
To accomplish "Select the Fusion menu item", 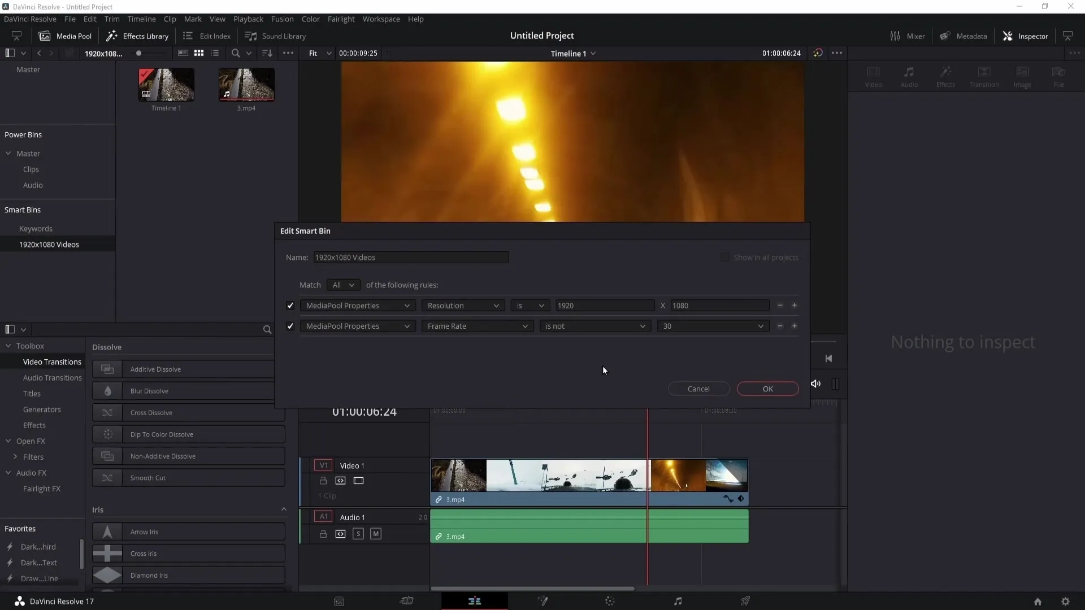I will coord(283,19).
